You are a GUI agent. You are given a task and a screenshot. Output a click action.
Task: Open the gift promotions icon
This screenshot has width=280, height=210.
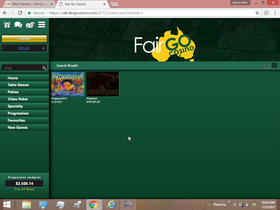[x=7, y=25]
